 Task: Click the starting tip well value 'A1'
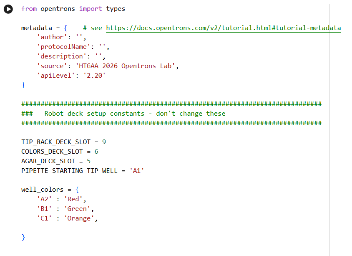137,170
